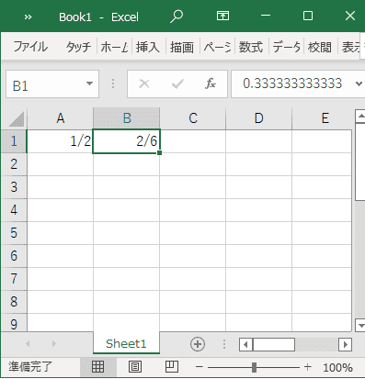Open the 挿入 ribbon tab
The width and height of the screenshot is (365, 379).
(148, 47)
